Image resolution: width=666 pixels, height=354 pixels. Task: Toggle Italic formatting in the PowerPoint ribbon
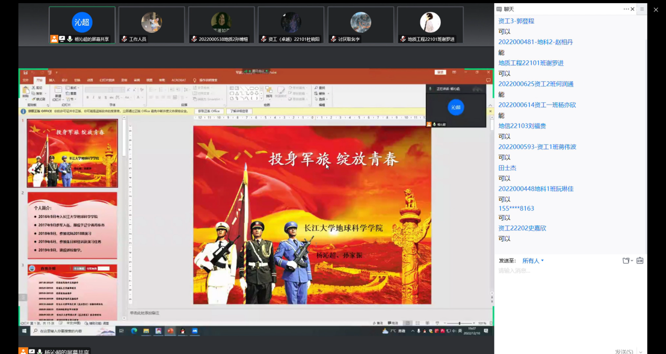[x=93, y=97]
